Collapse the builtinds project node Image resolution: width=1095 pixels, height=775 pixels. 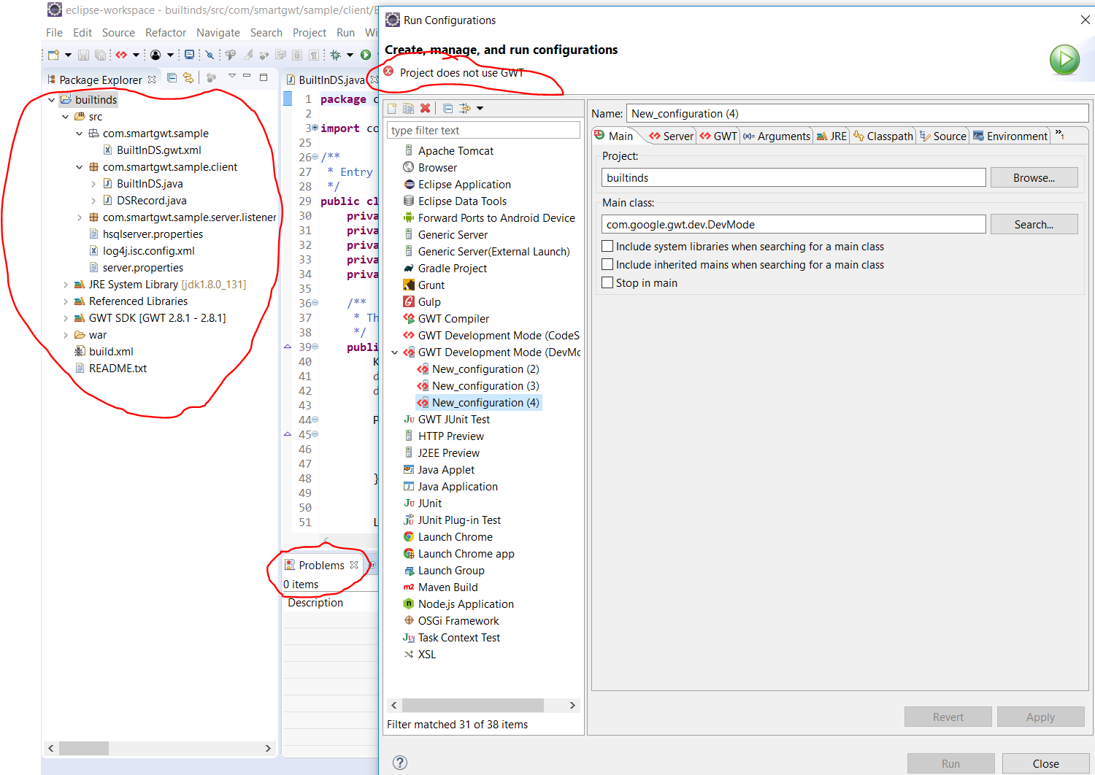pyautogui.click(x=51, y=100)
